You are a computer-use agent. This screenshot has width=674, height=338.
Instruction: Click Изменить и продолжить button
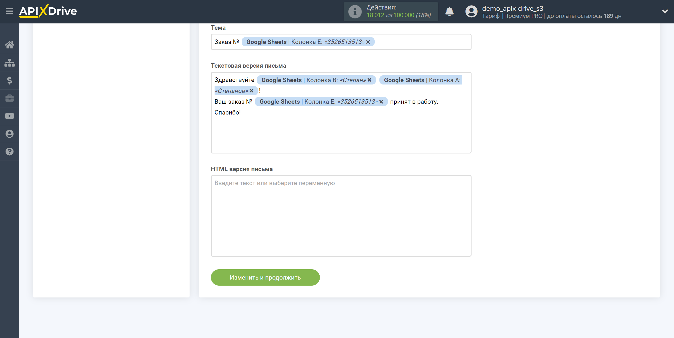(x=265, y=277)
